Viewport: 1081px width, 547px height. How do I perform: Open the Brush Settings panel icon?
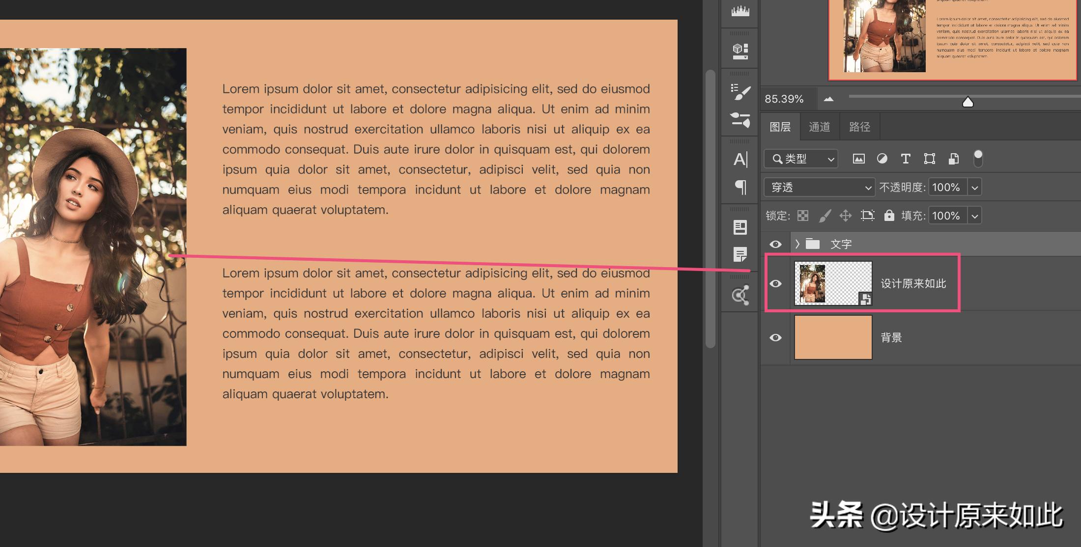point(740,92)
